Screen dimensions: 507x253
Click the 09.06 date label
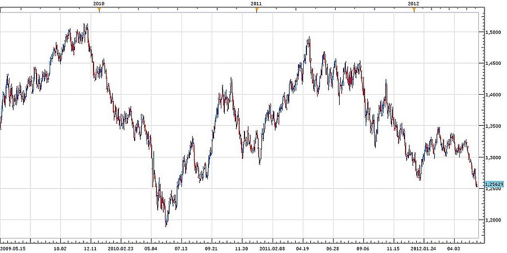click(363, 247)
